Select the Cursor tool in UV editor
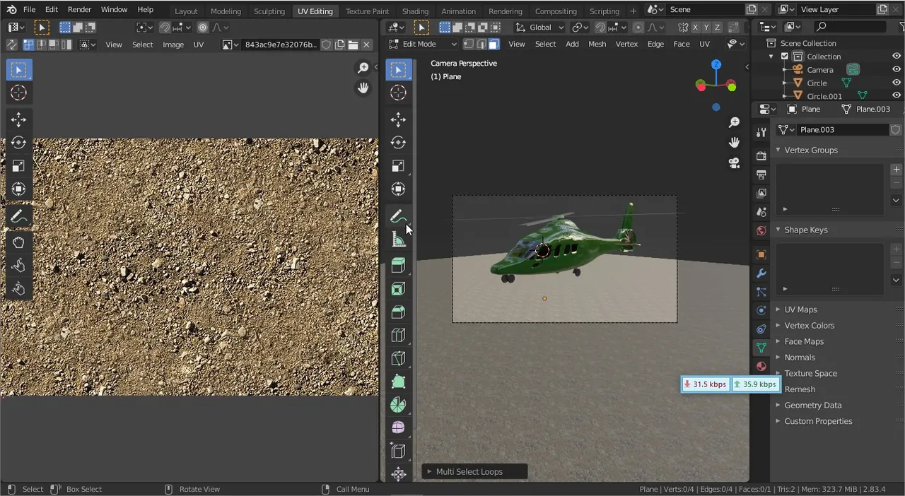This screenshot has width=905, height=496. click(x=18, y=93)
